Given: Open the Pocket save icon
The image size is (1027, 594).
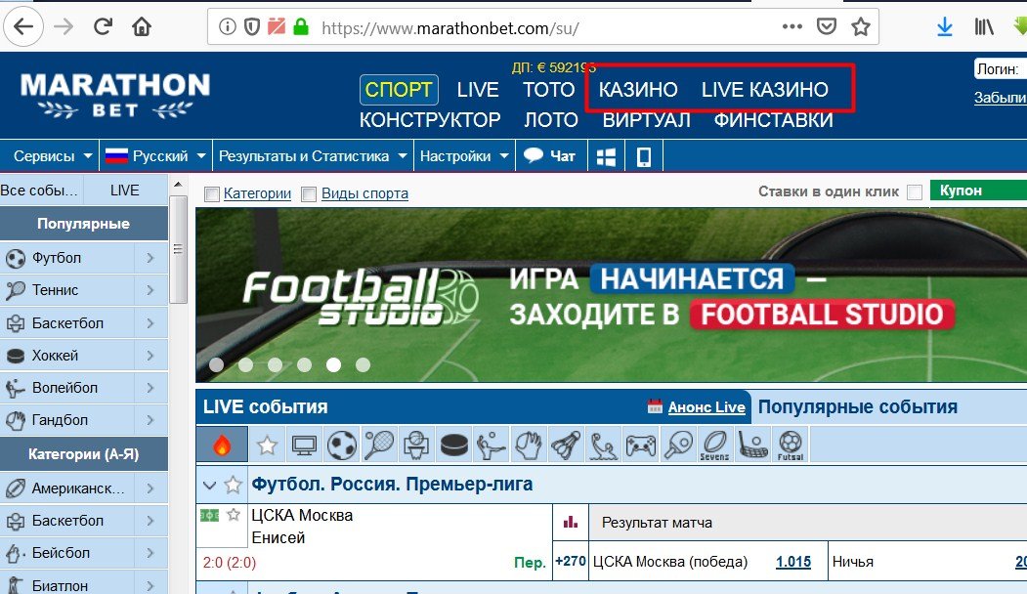Looking at the screenshot, I should [x=827, y=26].
